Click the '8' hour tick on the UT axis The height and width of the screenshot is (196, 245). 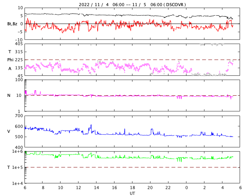[x=43, y=188]
